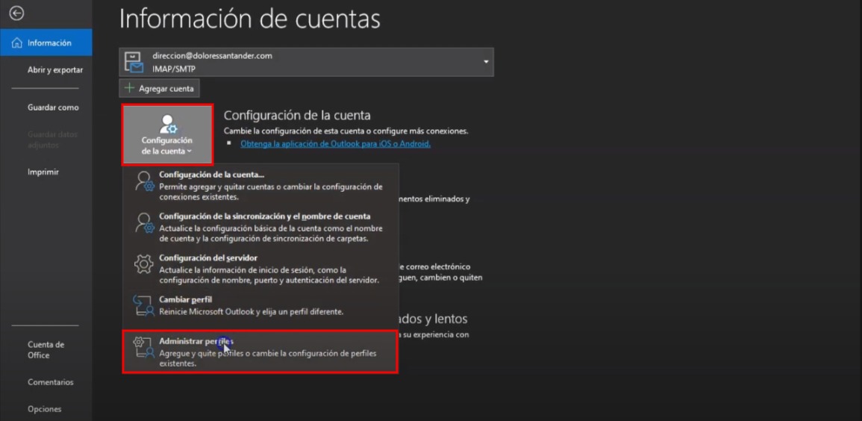Click the Administrar perfiles icon
Screen dimensions: 862x421
[x=143, y=347]
